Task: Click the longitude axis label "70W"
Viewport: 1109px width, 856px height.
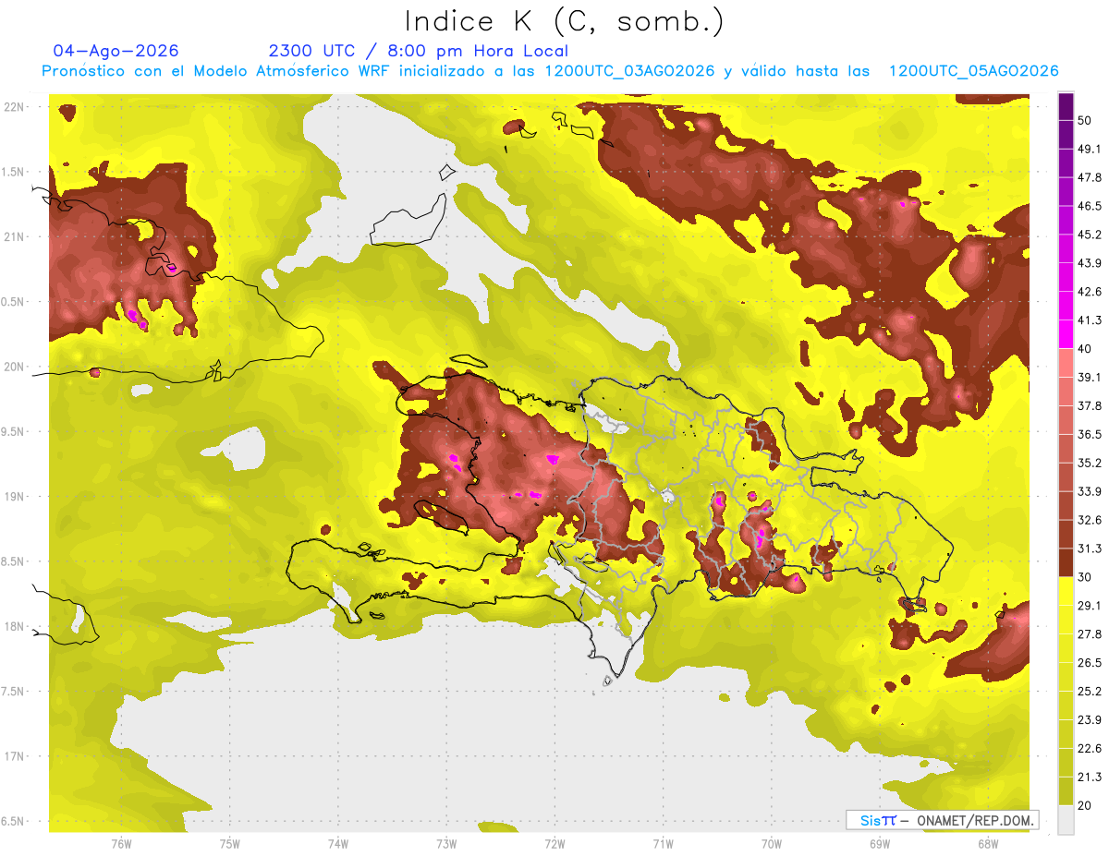Action: [x=772, y=844]
